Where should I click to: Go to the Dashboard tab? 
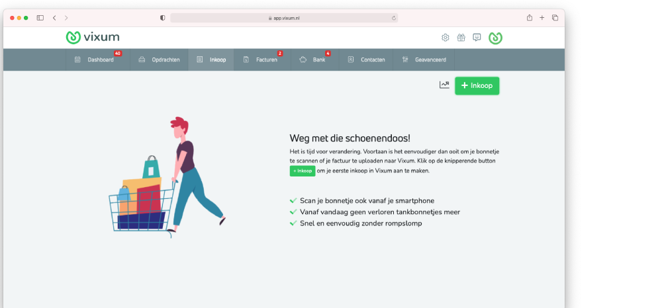tap(97, 59)
